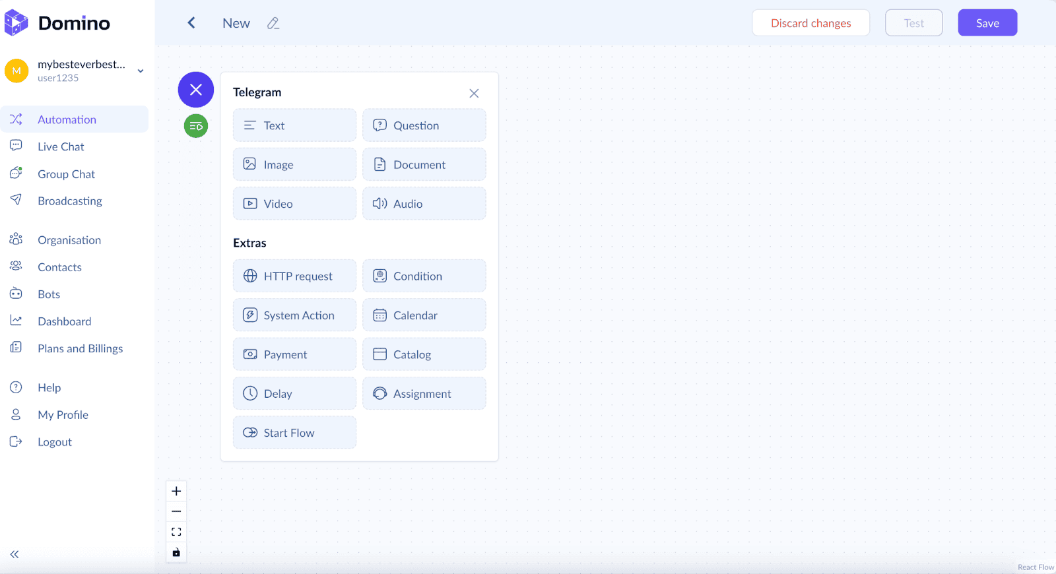Add an HTTP request block
Viewport: 1056px width, 574px height.
pos(294,276)
